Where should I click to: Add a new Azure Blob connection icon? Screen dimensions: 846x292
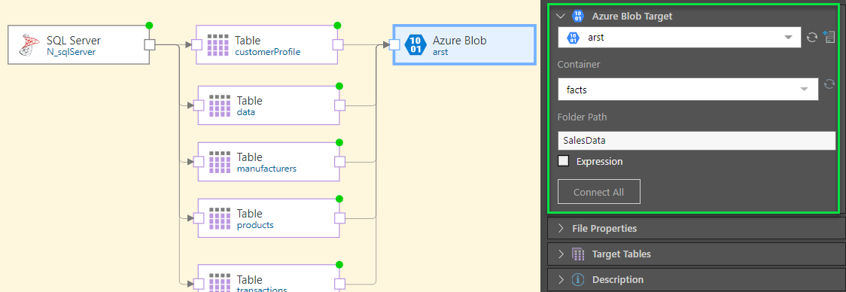pos(829,37)
